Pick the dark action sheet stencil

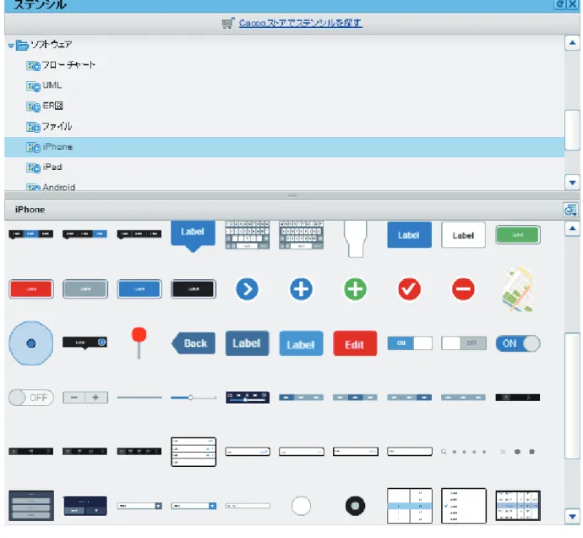click(31, 506)
